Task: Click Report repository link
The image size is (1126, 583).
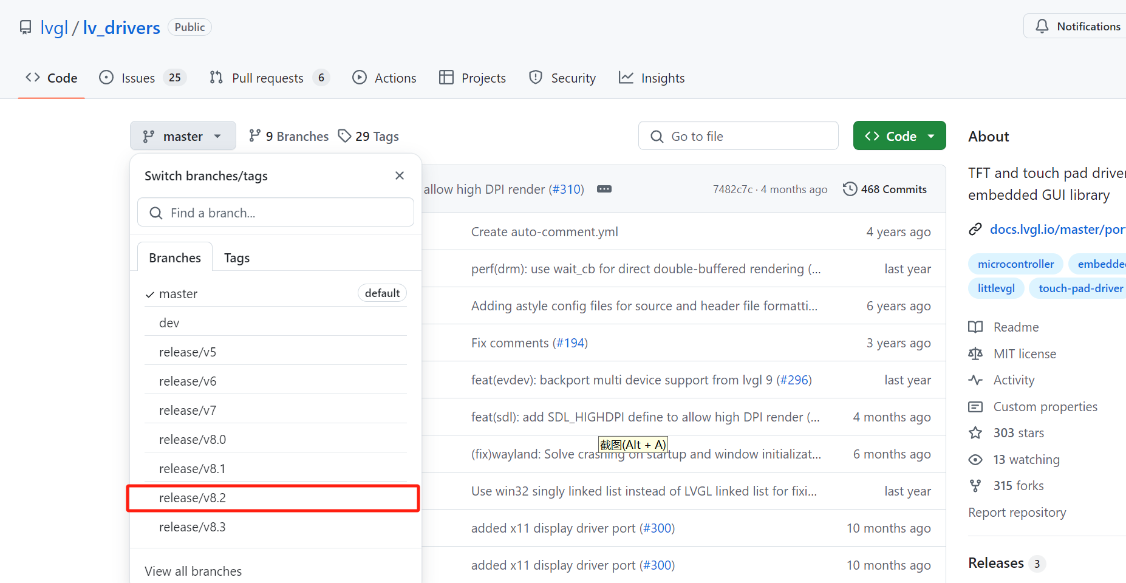Action: tap(1017, 513)
